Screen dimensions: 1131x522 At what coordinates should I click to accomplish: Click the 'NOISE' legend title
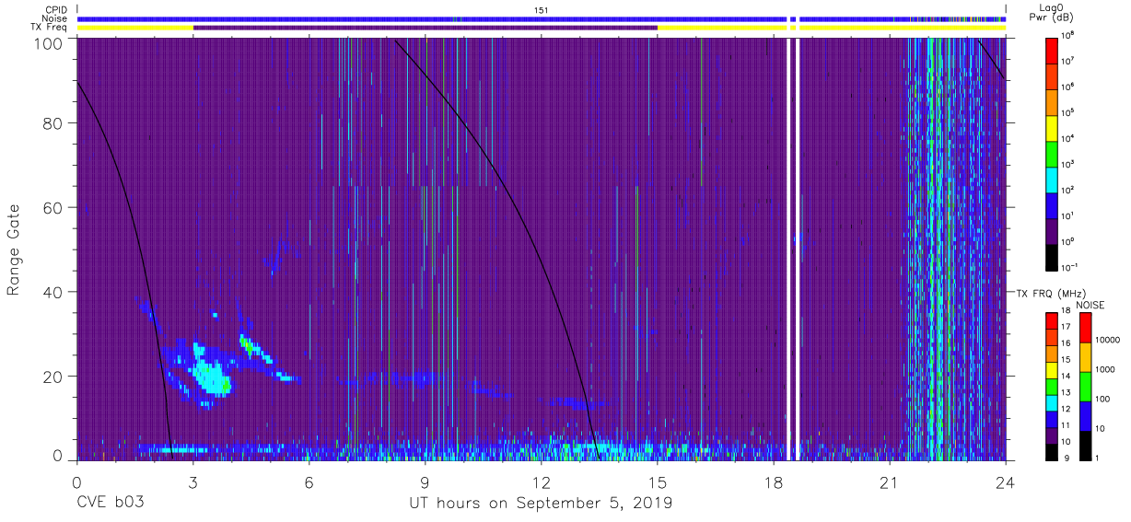point(1089,304)
